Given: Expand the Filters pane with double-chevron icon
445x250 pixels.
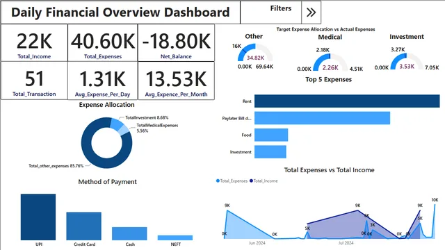Looking at the screenshot, I should (x=311, y=12).
